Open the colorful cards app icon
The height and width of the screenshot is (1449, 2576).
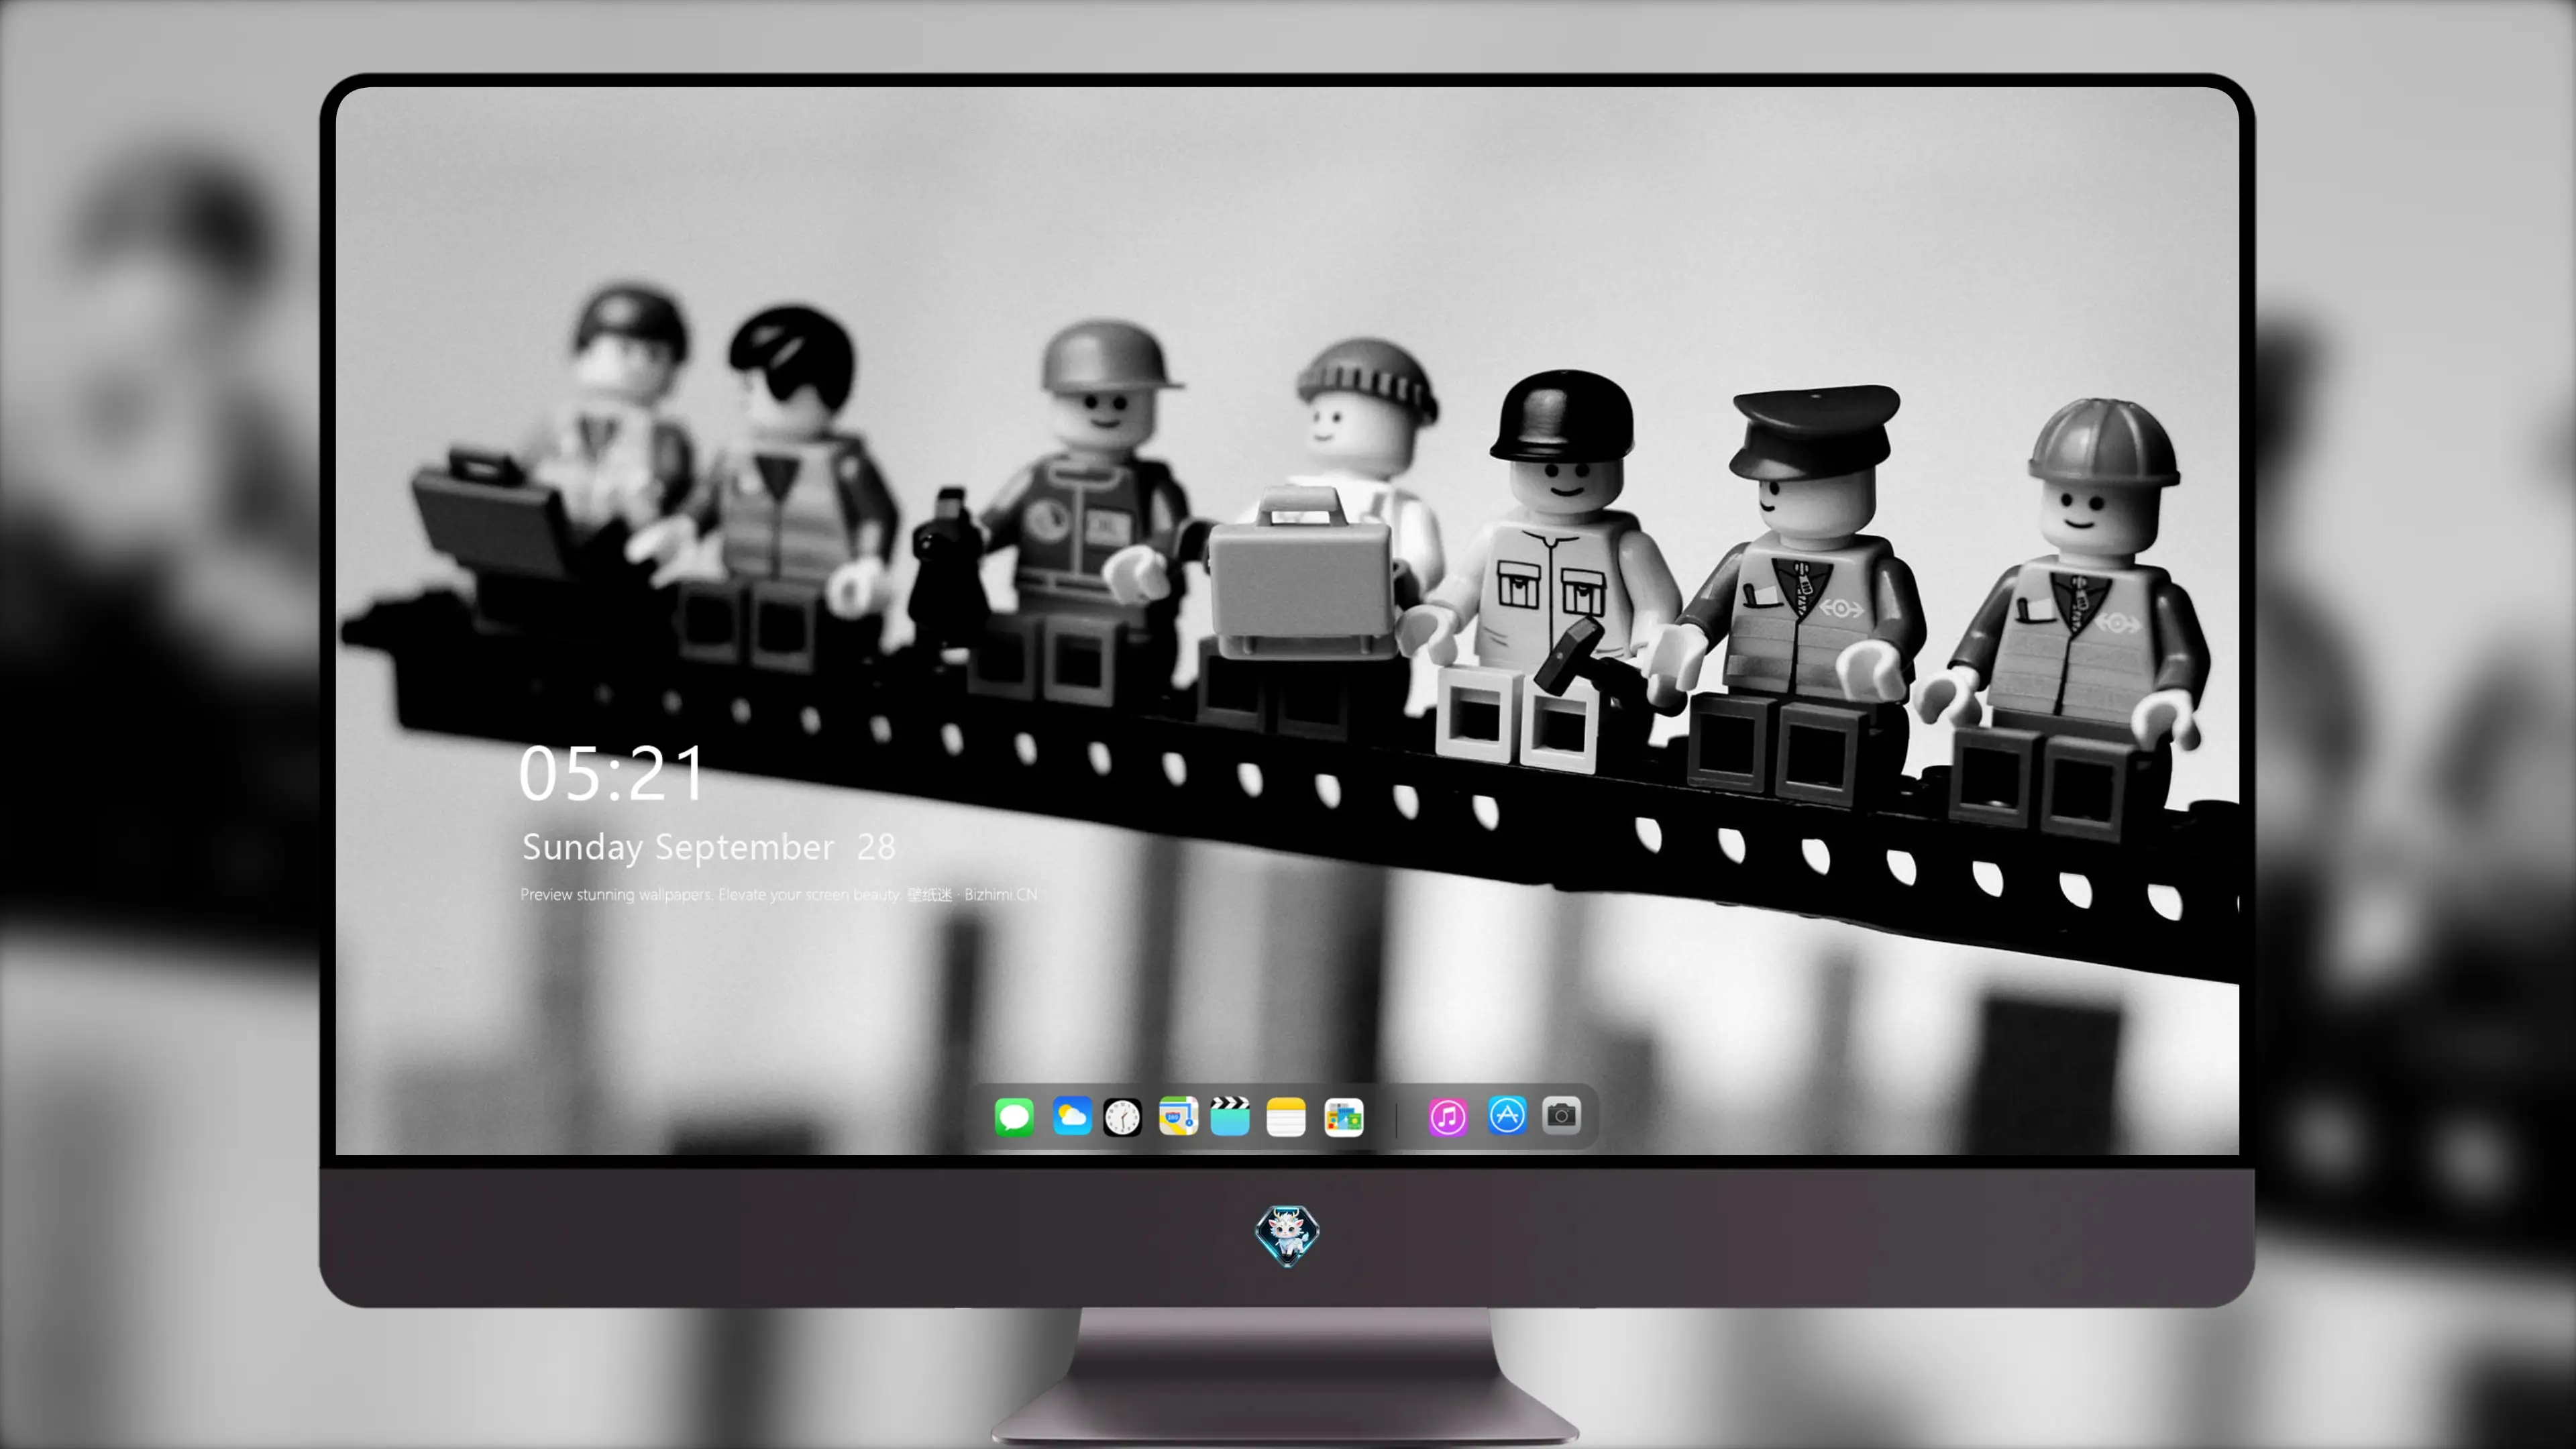(1344, 1117)
